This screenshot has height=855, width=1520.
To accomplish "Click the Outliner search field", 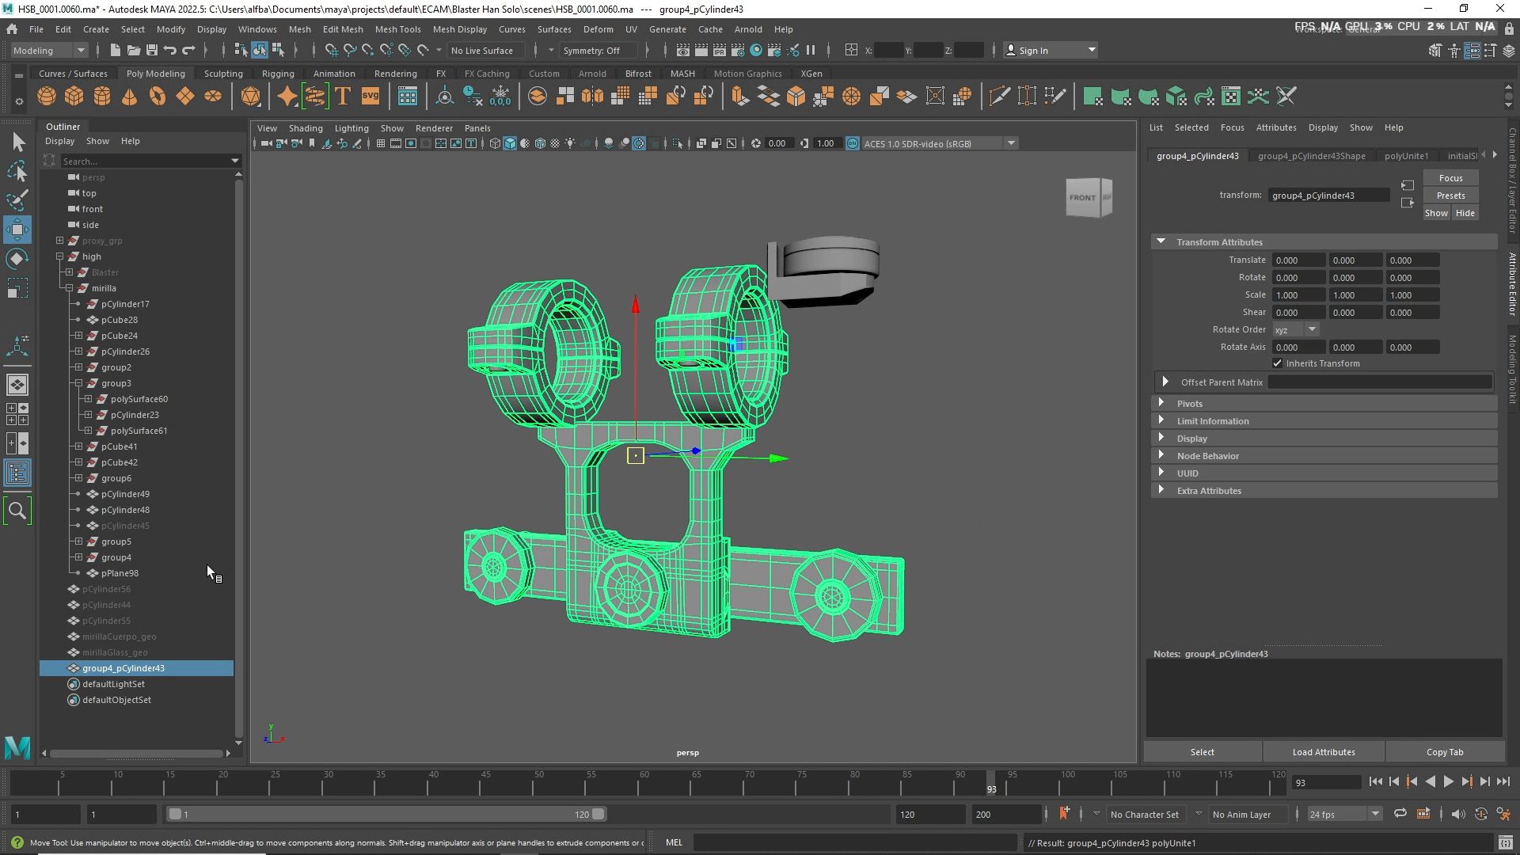I will (142, 161).
